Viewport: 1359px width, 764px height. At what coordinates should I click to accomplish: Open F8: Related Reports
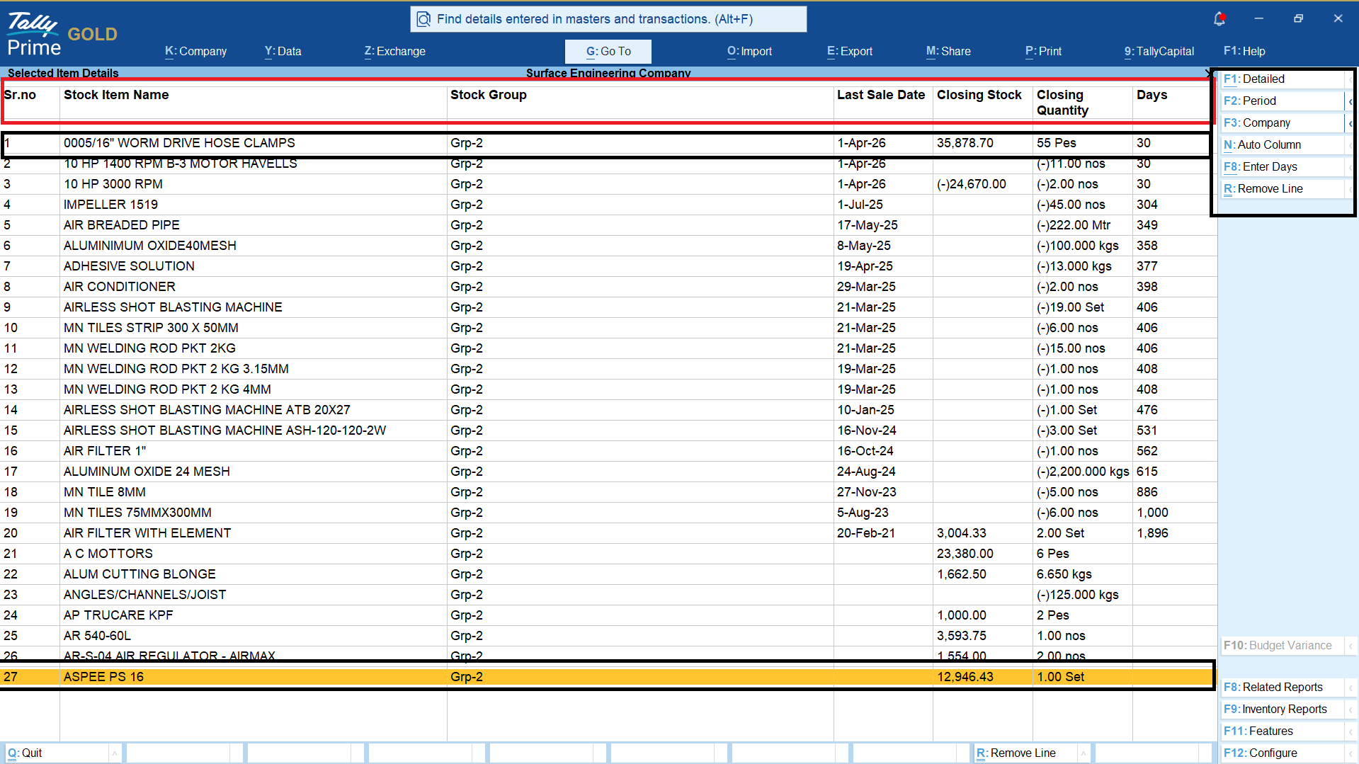pos(1282,688)
